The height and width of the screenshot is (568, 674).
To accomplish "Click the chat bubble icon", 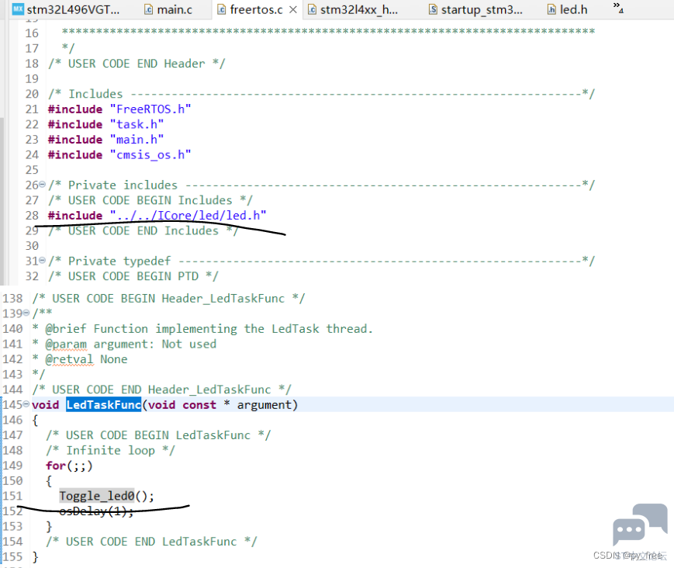I will [639, 525].
